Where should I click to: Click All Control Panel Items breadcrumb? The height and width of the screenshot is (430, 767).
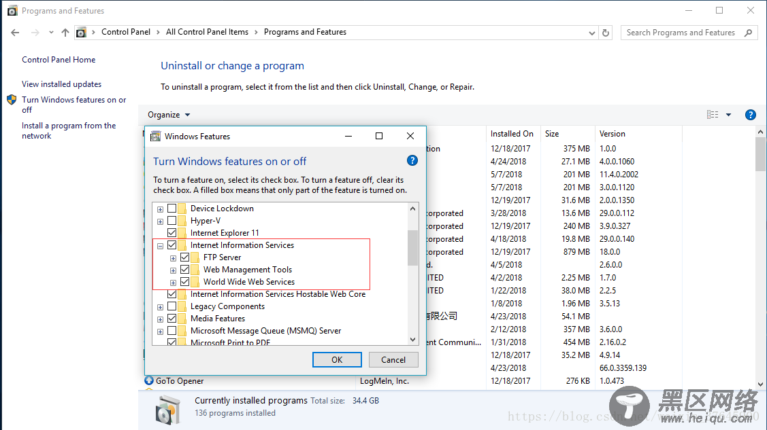tap(207, 32)
